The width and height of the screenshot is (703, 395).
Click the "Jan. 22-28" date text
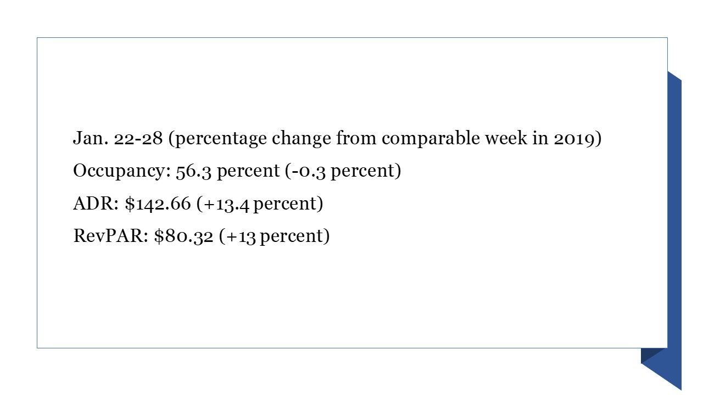coord(118,138)
